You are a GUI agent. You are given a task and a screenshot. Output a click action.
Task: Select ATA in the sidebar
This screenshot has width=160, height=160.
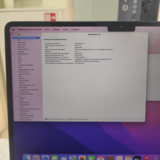(x=19, y=40)
